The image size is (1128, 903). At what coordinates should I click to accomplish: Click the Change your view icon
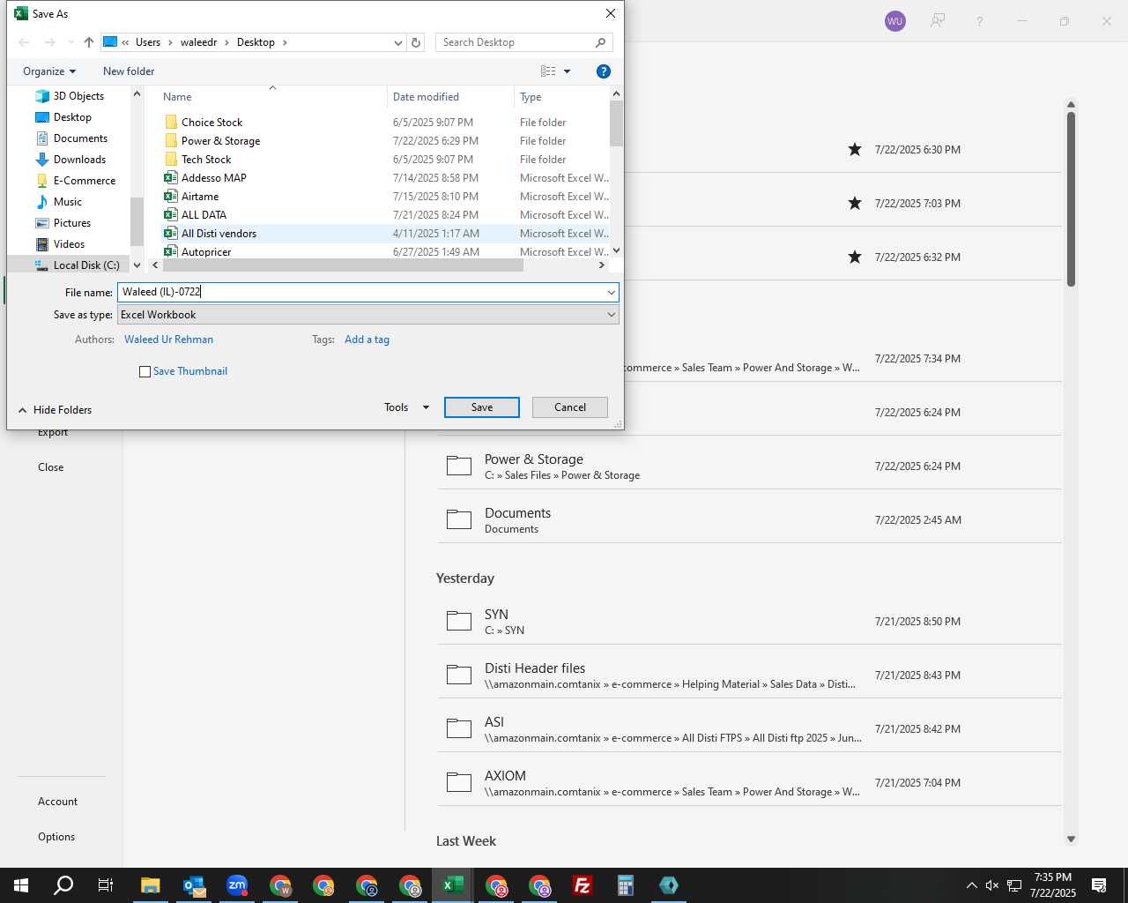click(548, 71)
